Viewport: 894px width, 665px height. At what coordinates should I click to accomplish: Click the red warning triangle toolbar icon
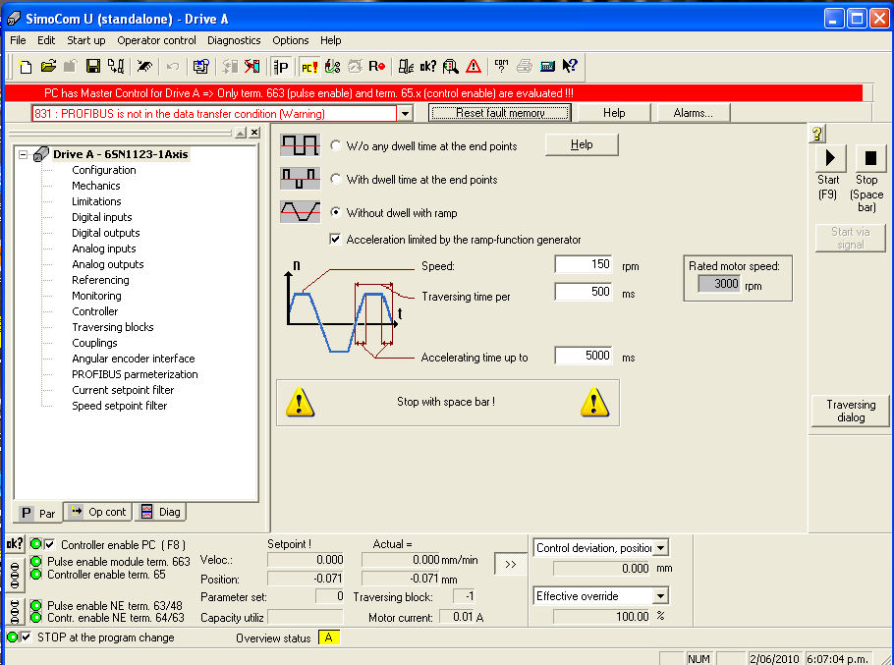pos(474,67)
